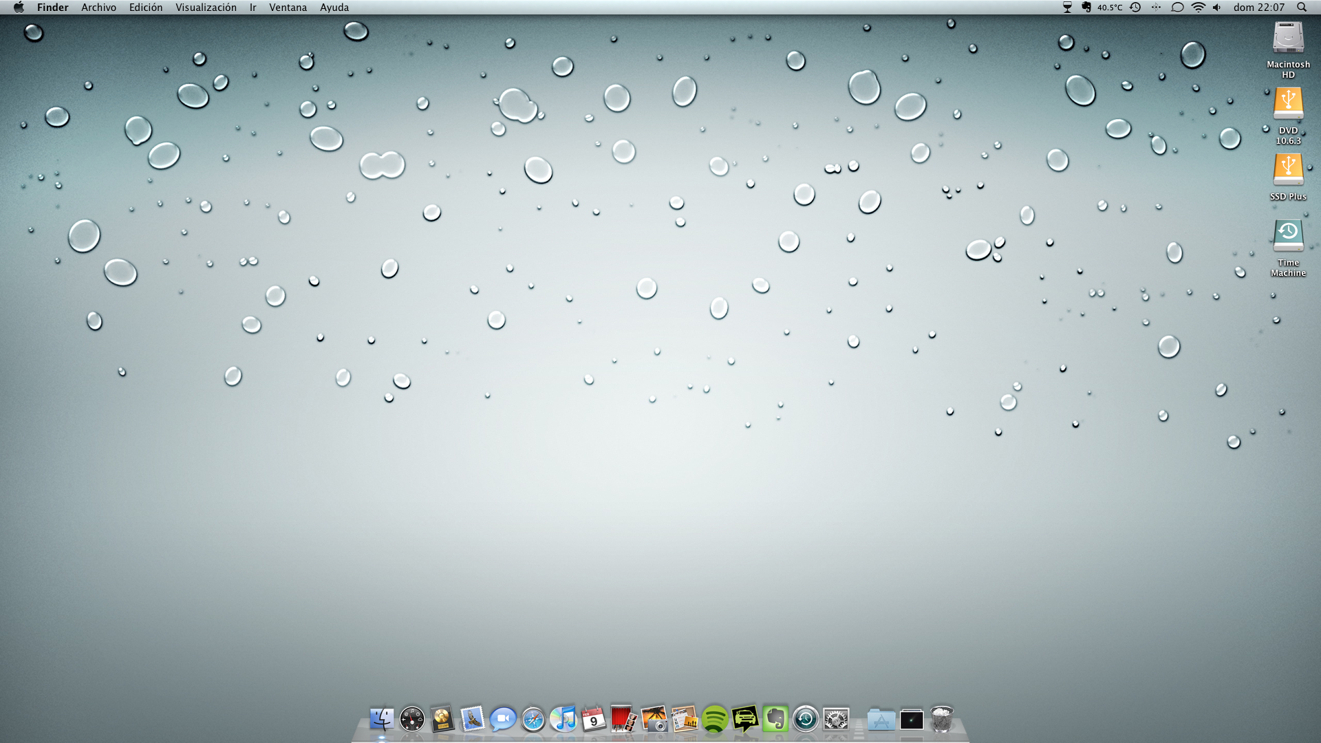Image resolution: width=1321 pixels, height=743 pixels.
Task: Open Safari from the Dock
Action: [x=533, y=720]
